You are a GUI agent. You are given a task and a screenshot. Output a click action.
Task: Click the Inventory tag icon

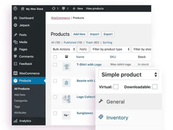101,117
